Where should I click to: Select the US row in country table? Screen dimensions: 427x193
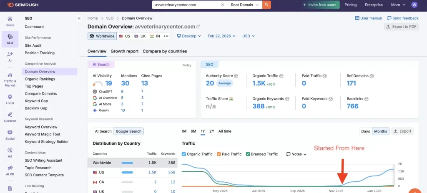tap(132, 172)
